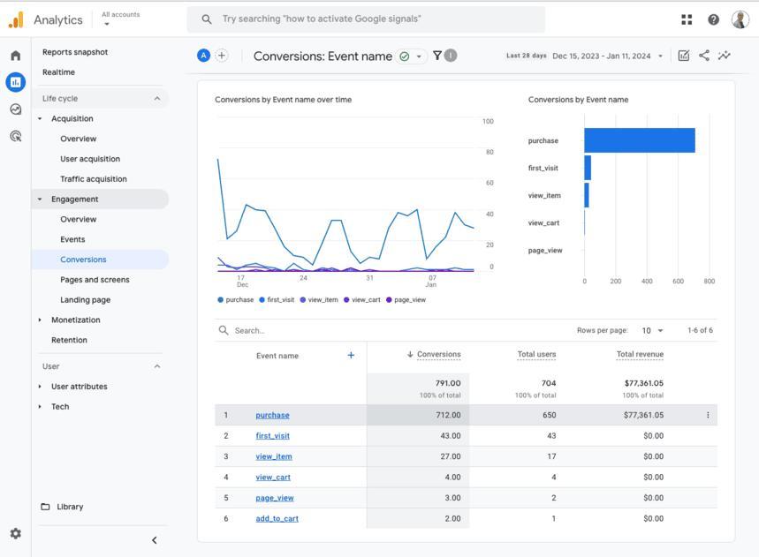Open the Explore icon in left rail
The width and height of the screenshot is (759, 557).
coord(16,109)
